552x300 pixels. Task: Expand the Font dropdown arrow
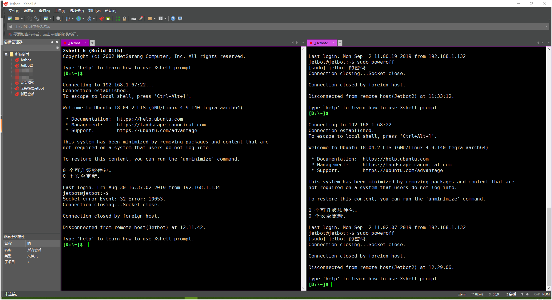(94, 19)
